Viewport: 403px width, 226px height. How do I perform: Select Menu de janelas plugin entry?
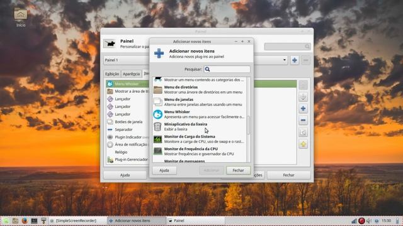point(199,102)
